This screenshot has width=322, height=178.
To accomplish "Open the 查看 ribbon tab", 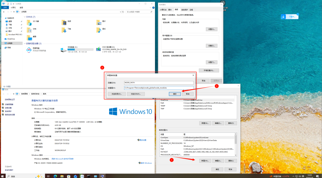I will 21,8.
